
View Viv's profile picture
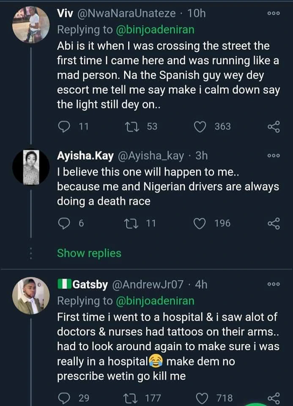pos(32,25)
